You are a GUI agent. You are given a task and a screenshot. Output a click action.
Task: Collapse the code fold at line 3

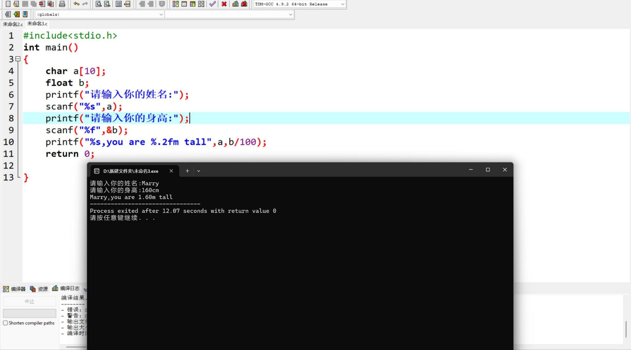[18, 59]
